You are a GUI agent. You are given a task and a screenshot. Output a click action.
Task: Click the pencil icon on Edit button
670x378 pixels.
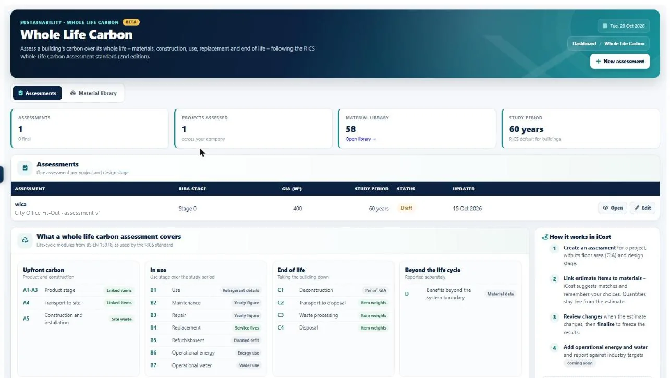(x=637, y=208)
